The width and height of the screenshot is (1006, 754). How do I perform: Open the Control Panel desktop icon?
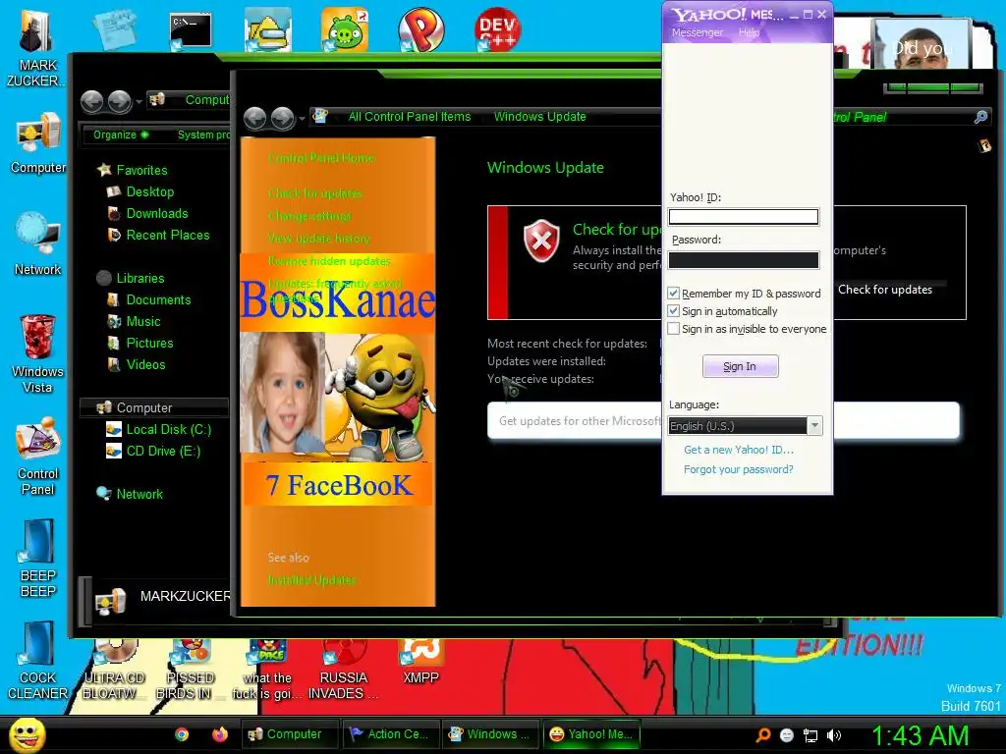(x=38, y=457)
